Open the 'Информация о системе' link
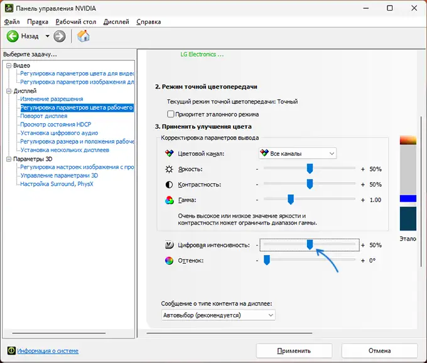Image resolution: width=427 pixels, height=363 pixels. 48,350
